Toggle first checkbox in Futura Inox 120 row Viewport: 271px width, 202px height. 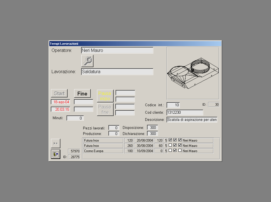[170, 140]
